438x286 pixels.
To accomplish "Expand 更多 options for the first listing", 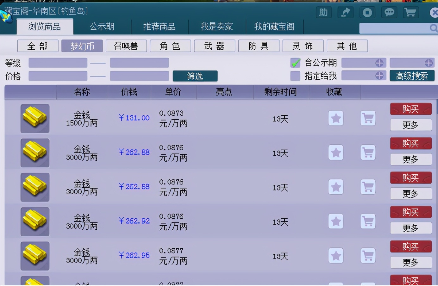I will point(411,125).
